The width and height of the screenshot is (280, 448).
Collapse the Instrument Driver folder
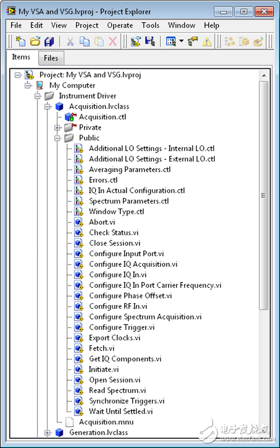pos(38,96)
